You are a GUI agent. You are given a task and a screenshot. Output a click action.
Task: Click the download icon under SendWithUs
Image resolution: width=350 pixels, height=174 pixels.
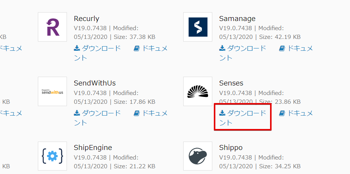click(x=77, y=113)
